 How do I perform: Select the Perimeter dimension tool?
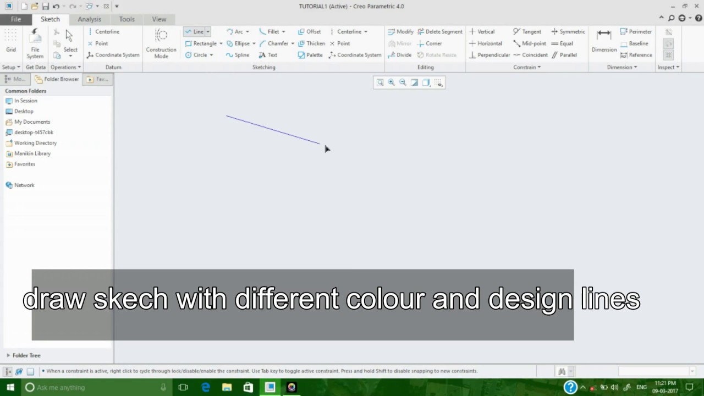pyautogui.click(x=636, y=32)
